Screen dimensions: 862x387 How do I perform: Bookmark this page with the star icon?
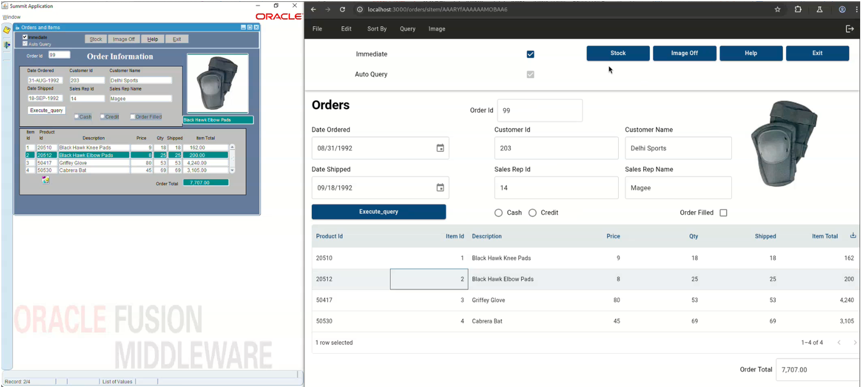coord(778,10)
